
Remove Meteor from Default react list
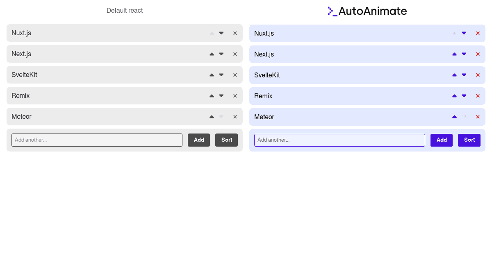(235, 117)
